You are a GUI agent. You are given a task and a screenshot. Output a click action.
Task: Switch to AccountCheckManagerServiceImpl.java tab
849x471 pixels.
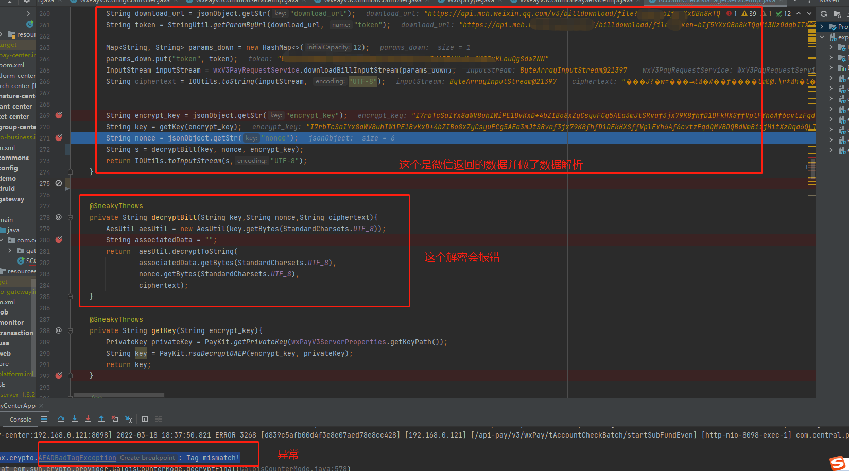click(x=716, y=2)
